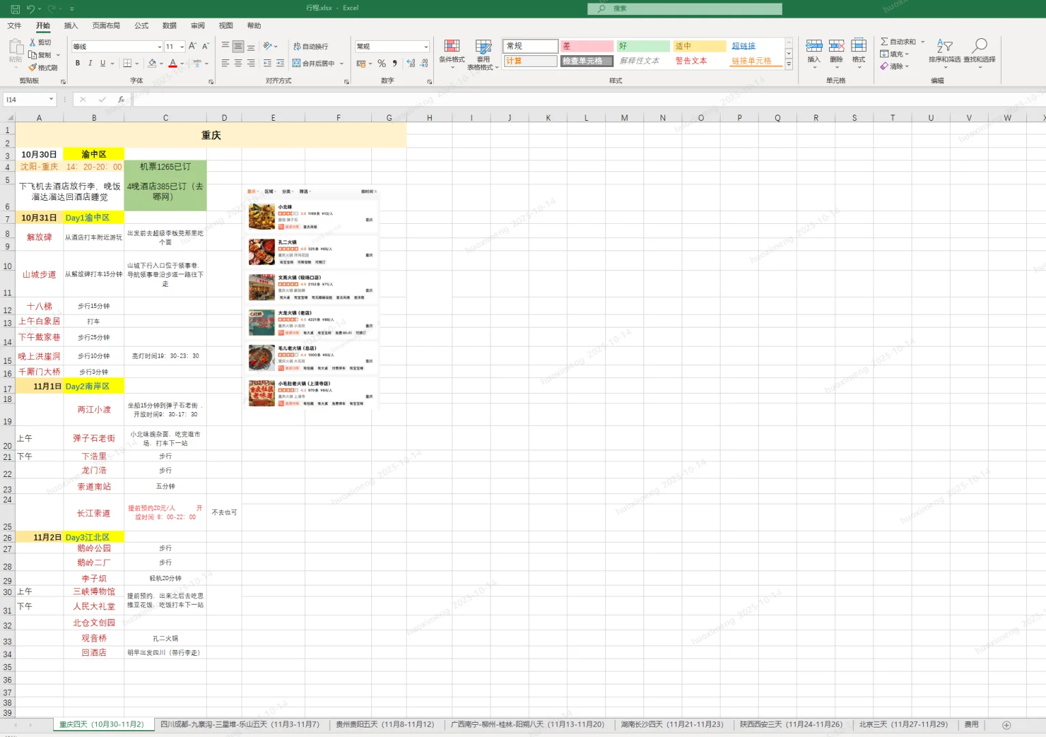The height and width of the screenshot is (737, 1046).
Task: Open the 贵州贵阳五天 sheet tab
Action: (x=385, y=725)
